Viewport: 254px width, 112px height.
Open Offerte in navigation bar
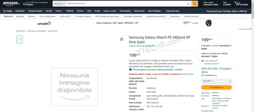[70, 11]
